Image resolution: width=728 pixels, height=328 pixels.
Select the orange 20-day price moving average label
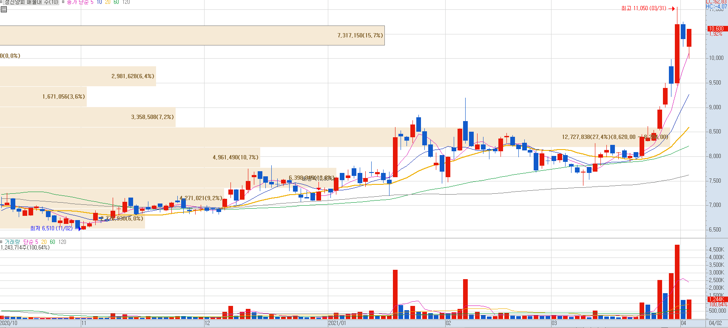(x=108, y=2)
